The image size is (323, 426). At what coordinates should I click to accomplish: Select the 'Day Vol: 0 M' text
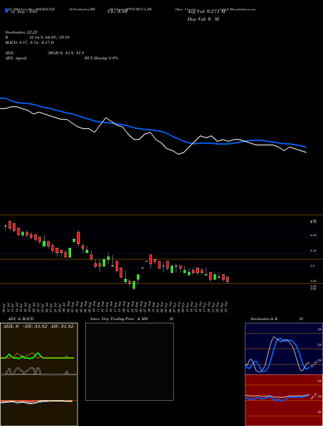pos(203,19)
